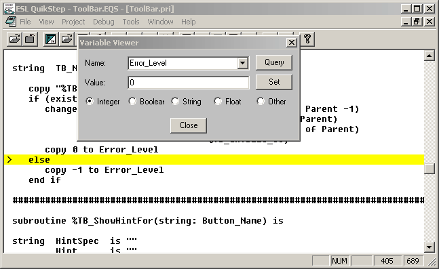Click the teal N new-file toolbar icon
The width and height of the screenshot is (439, 269).
[51, 39]
